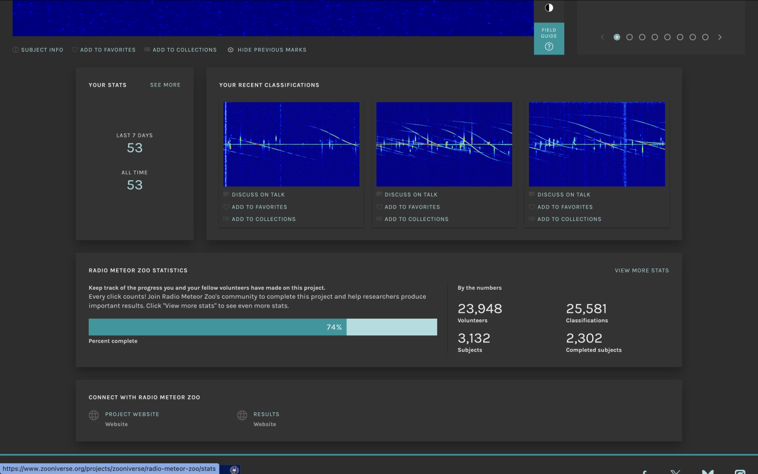
Task: Select the second tutorial step dot
Action: [x=629, y=37]
